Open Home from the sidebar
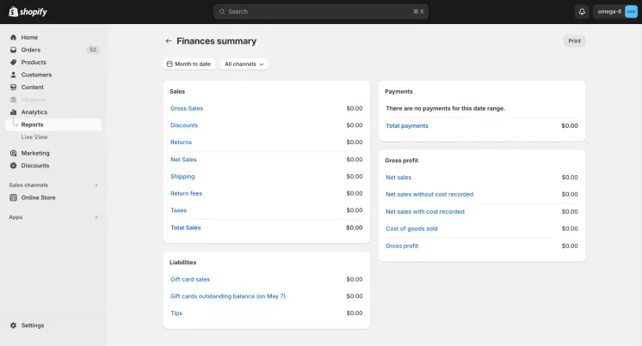The image size is (642, 346). click(29, 38)
